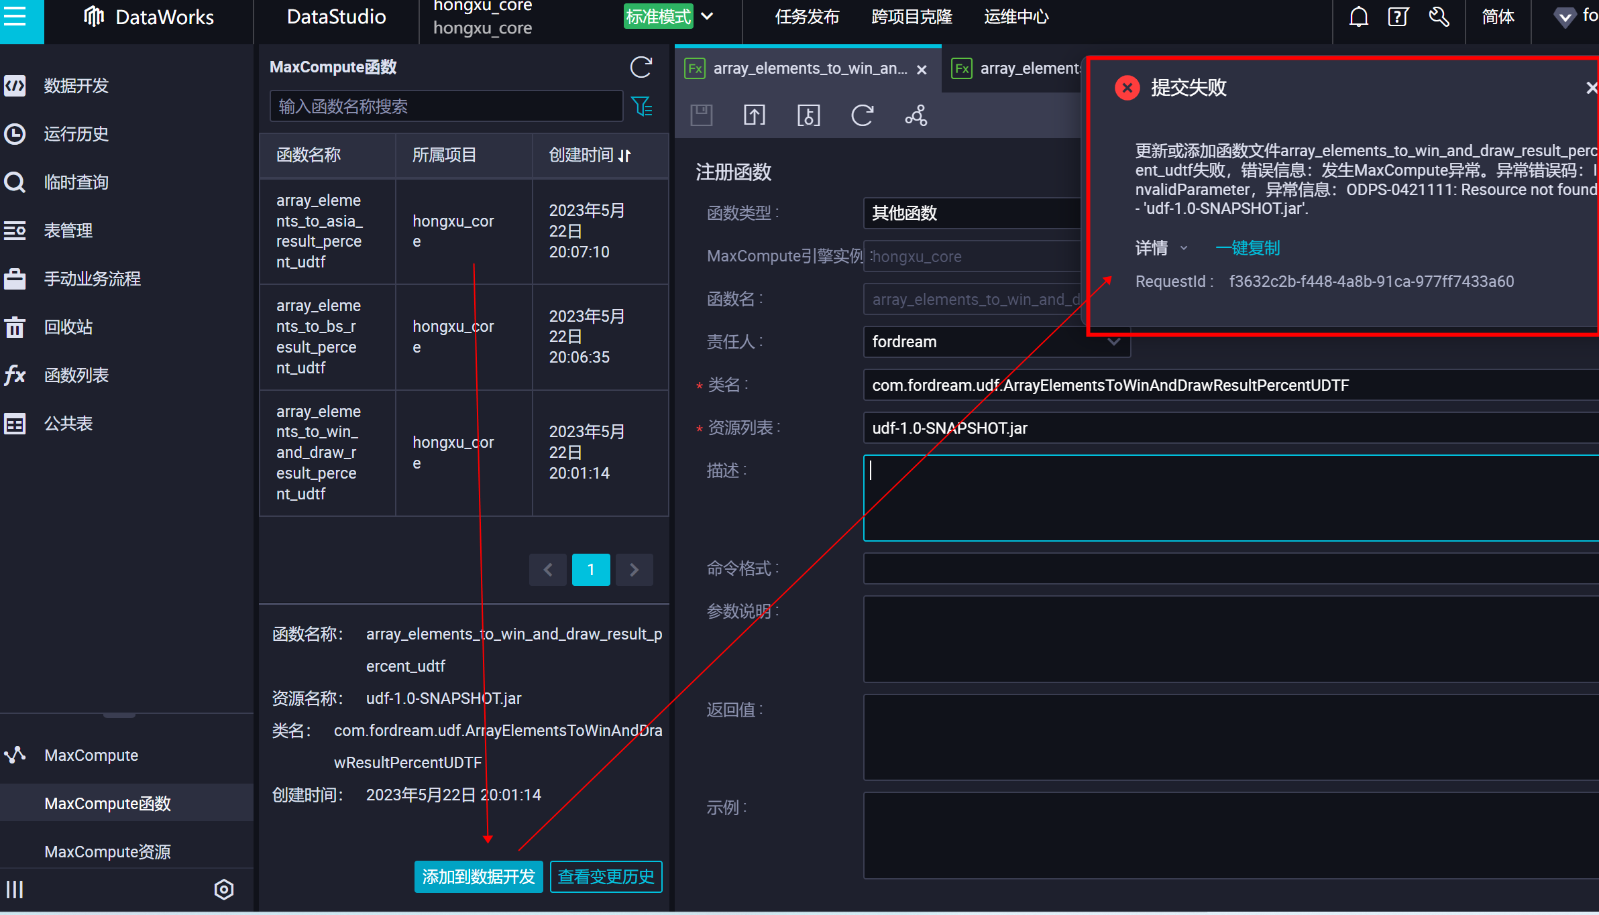Open the help question mark icon
The width and height of the screenshot is (1599, 915).
point(1398,17)
